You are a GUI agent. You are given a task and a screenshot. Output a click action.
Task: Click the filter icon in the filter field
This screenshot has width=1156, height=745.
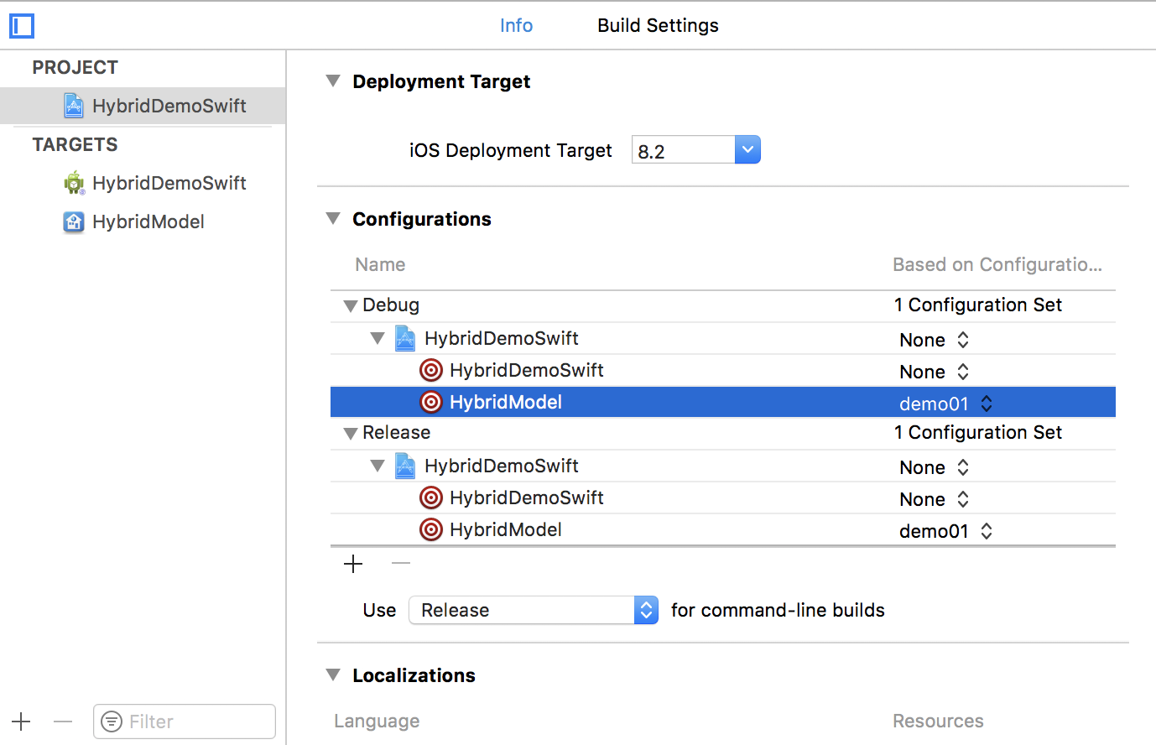pos(112,722)
